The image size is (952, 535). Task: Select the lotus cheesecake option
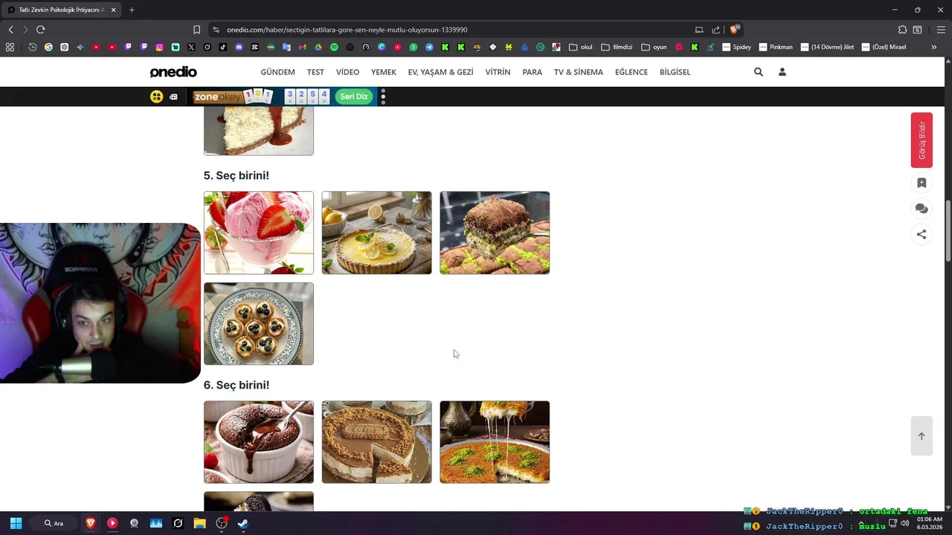376,442
